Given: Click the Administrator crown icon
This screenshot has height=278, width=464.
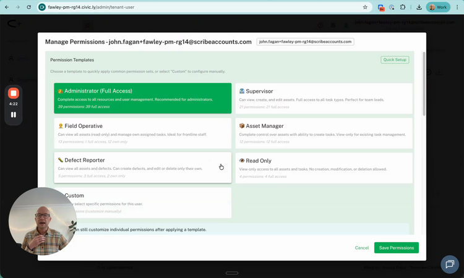Looking at the screenshot, I should coord(61,91).
